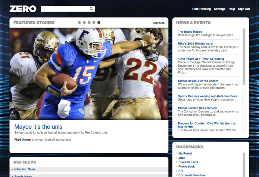The image size is (259, 177).
Task: Click 'Nike, Inc. News' feed title
Action: (25, 169)
